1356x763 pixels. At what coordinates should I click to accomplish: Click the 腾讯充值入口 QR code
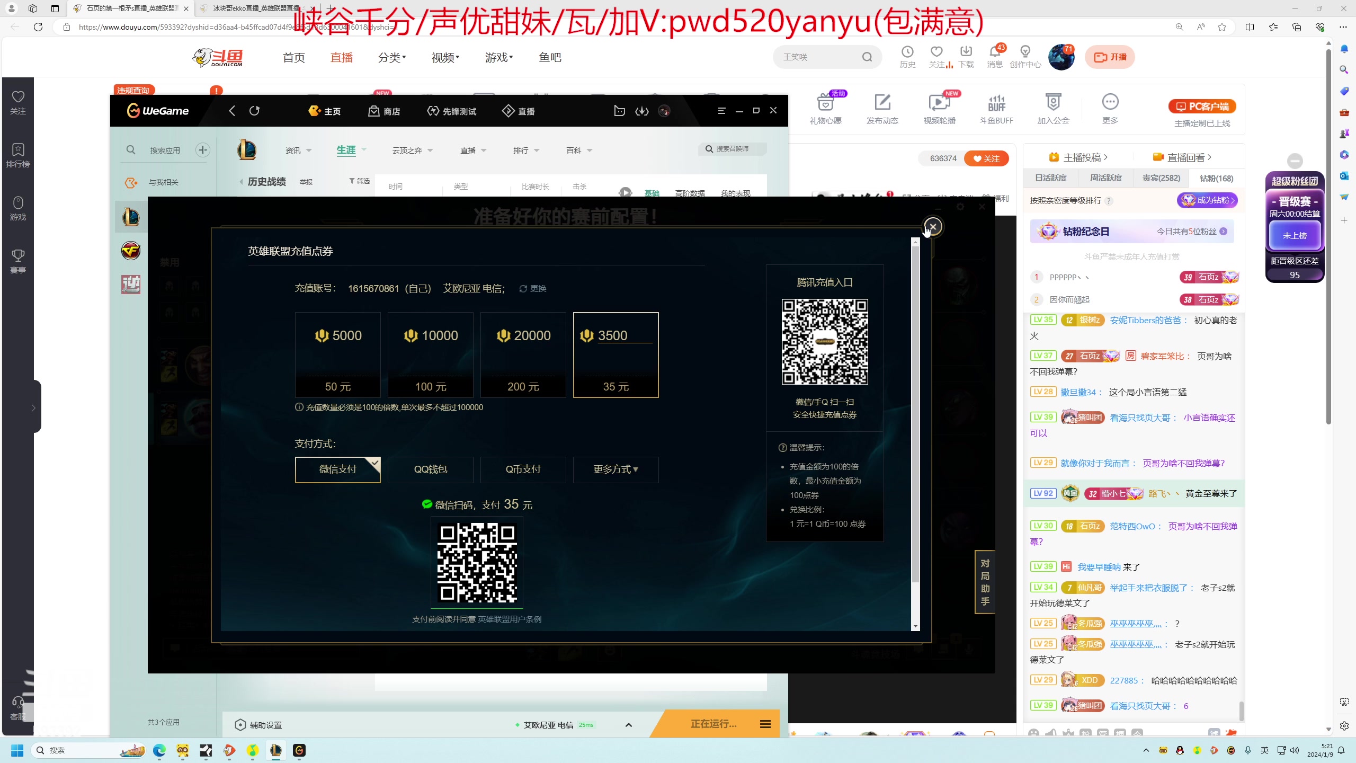pos(825,341)
